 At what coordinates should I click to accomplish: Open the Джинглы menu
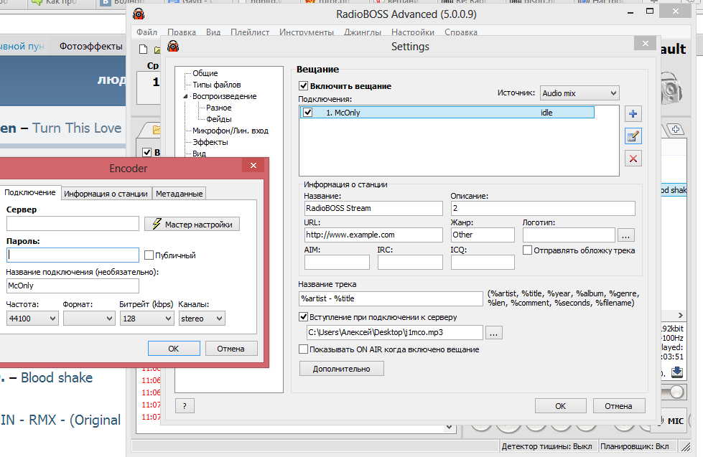(x=362, y=32)
